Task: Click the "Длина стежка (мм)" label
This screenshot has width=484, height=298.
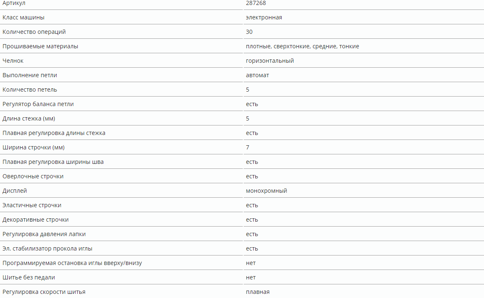Action: [29, 118]
